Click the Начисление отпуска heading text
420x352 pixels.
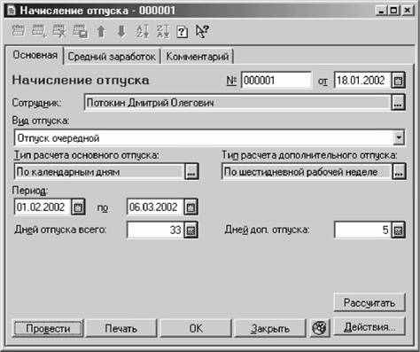coord(81,81)
